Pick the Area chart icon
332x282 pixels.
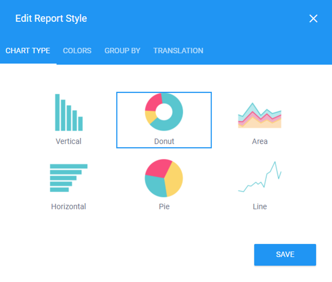(x=259, y=115)
